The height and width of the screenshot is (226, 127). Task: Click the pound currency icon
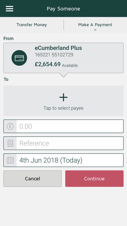pos(10,126)
